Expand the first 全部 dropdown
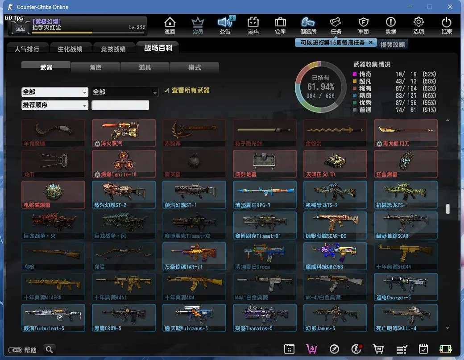464x360 pixels. [55, 92]
